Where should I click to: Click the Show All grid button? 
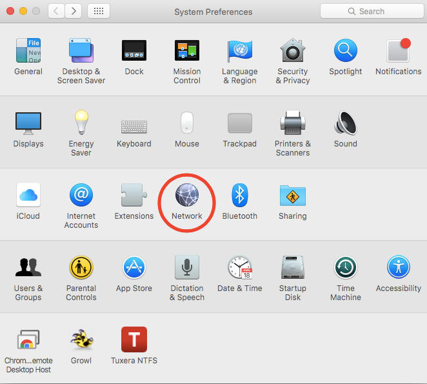(98, 11)
